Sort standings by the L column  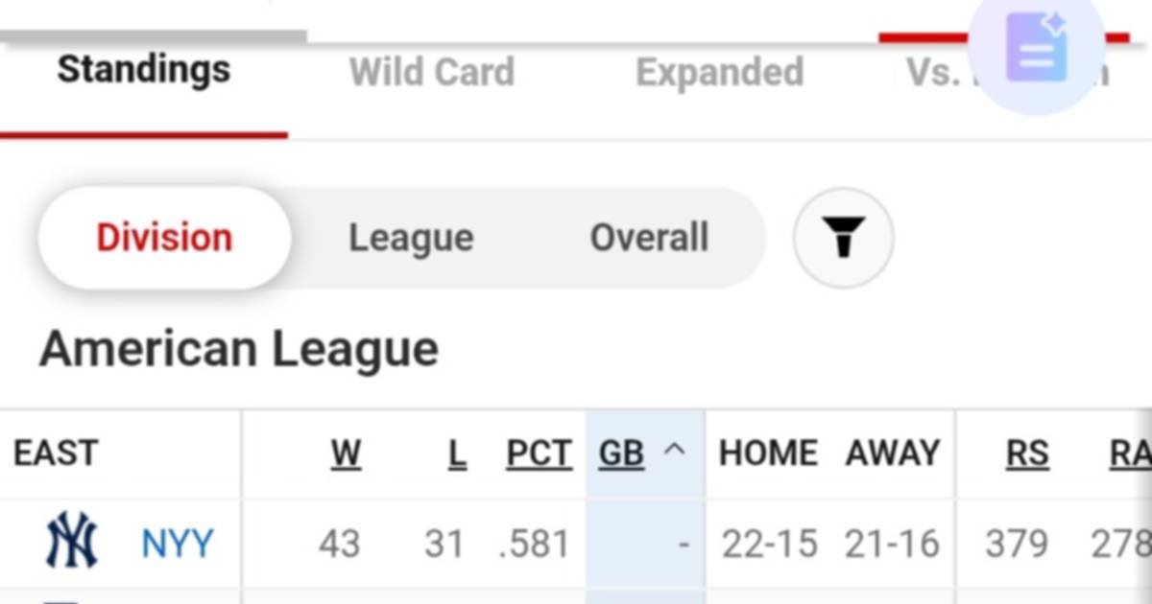pyautogui.click(x=457, y=453)
